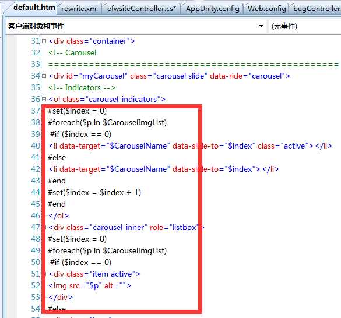Click the '<!-- Indicators -->' comment text
The width and height of the screenshot is (341, 318).
[x=82, y=87]
